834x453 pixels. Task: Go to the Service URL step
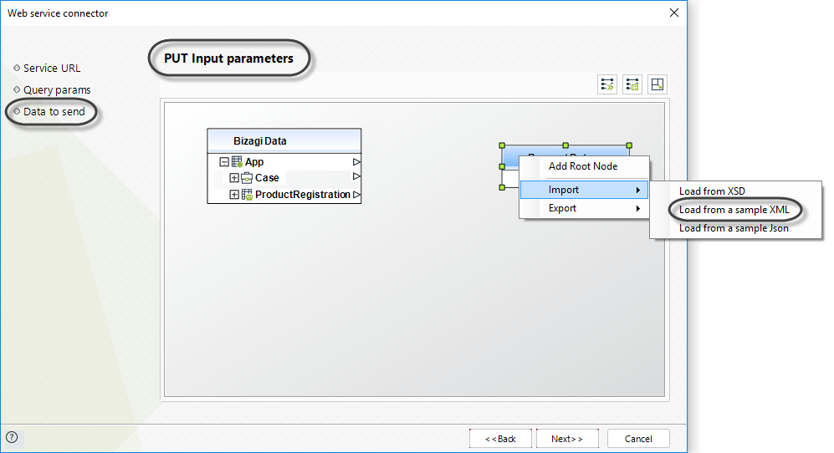pyautogui.click(x=52, y=68)
